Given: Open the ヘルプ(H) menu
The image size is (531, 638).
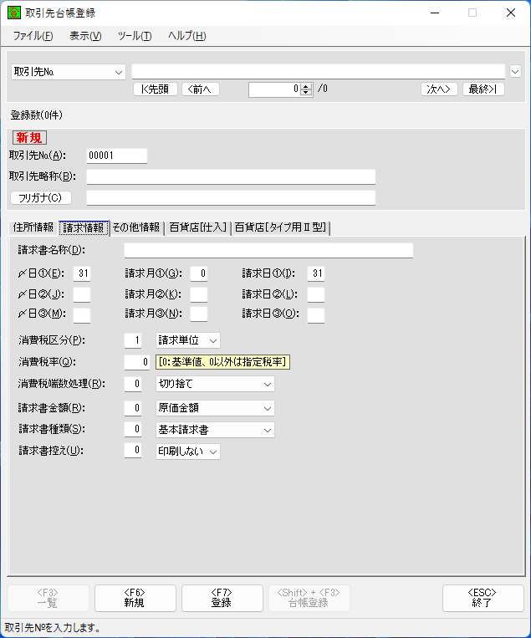Looking at the screenshot, I should 187,36.
